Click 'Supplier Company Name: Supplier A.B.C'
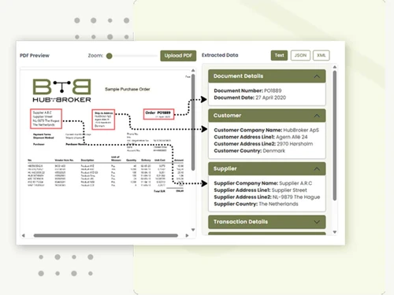 click(263, 183)
